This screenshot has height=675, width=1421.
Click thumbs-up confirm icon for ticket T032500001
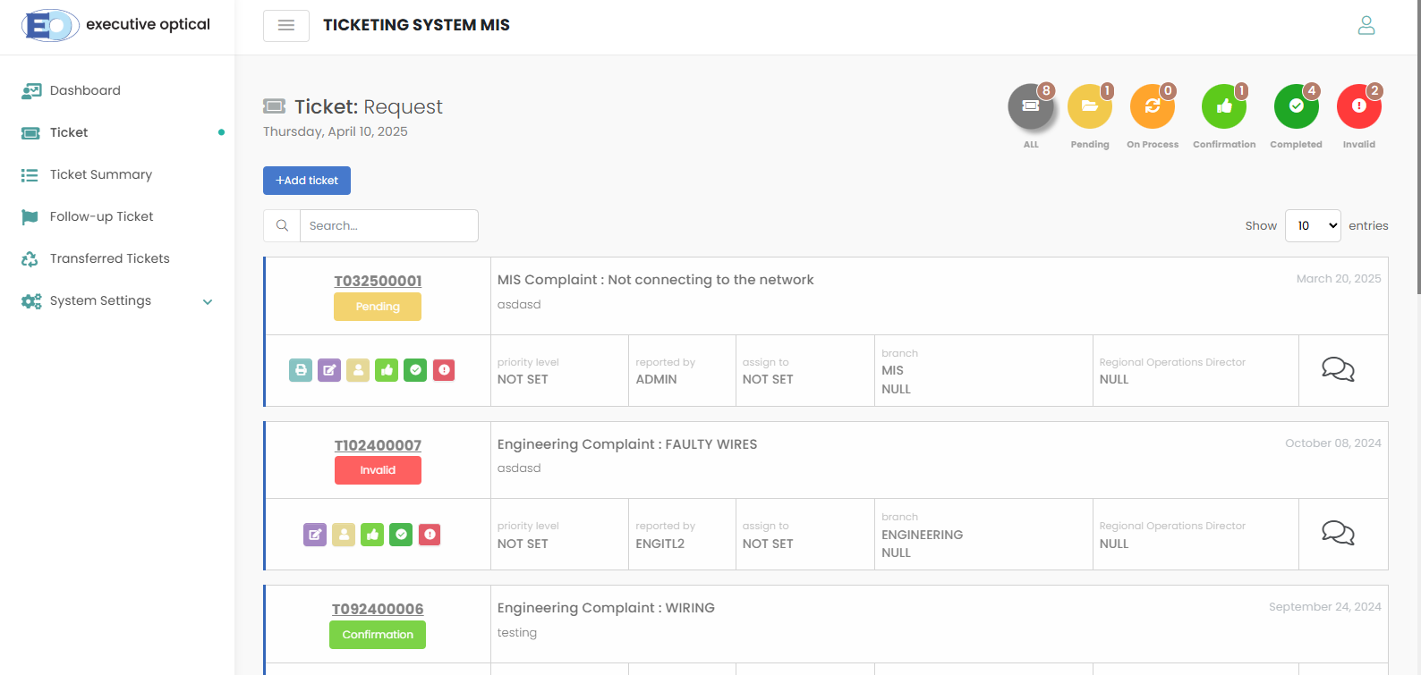click(387, 370)
